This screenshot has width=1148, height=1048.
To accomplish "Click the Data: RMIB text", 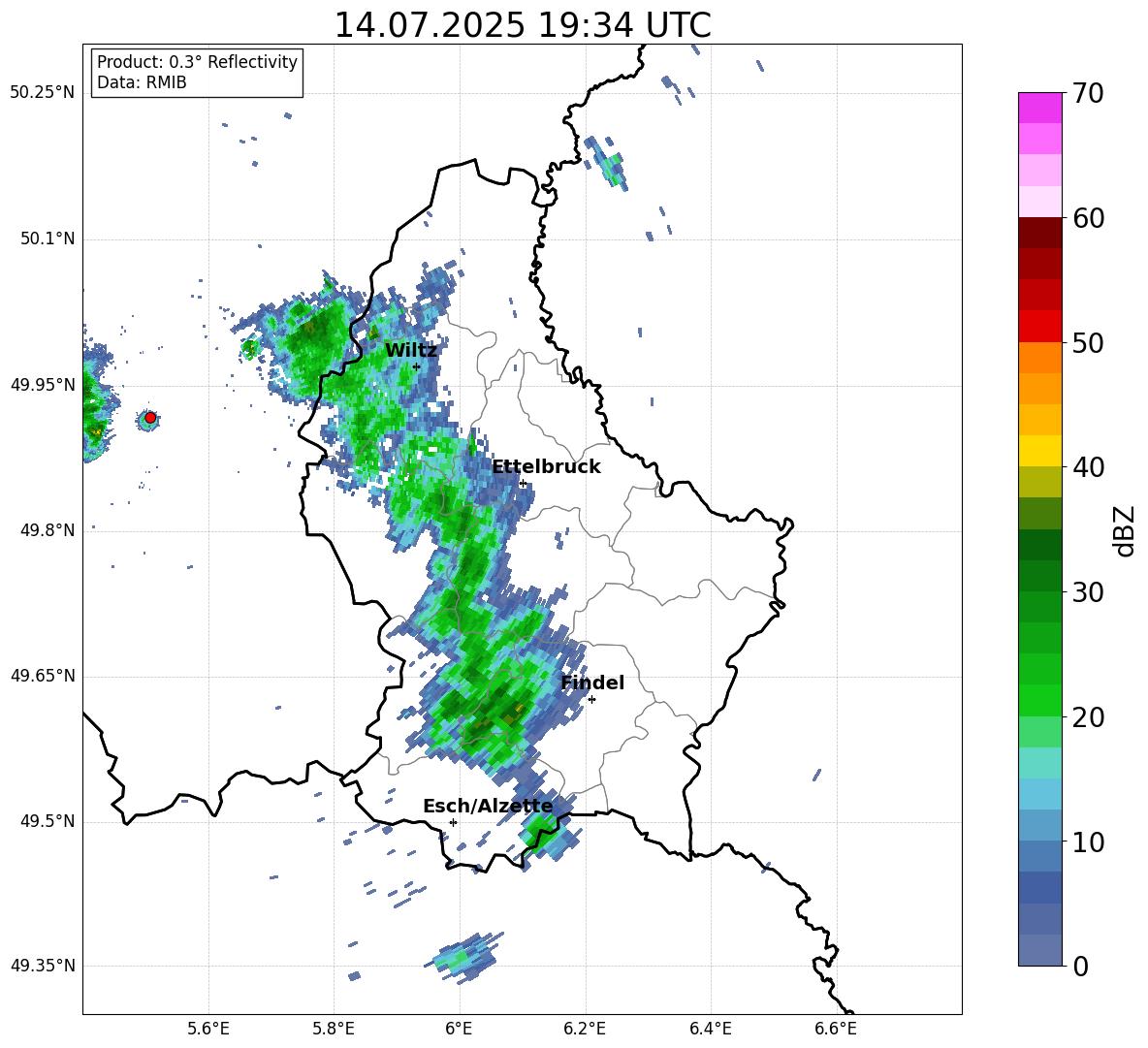I will [142, 82].
